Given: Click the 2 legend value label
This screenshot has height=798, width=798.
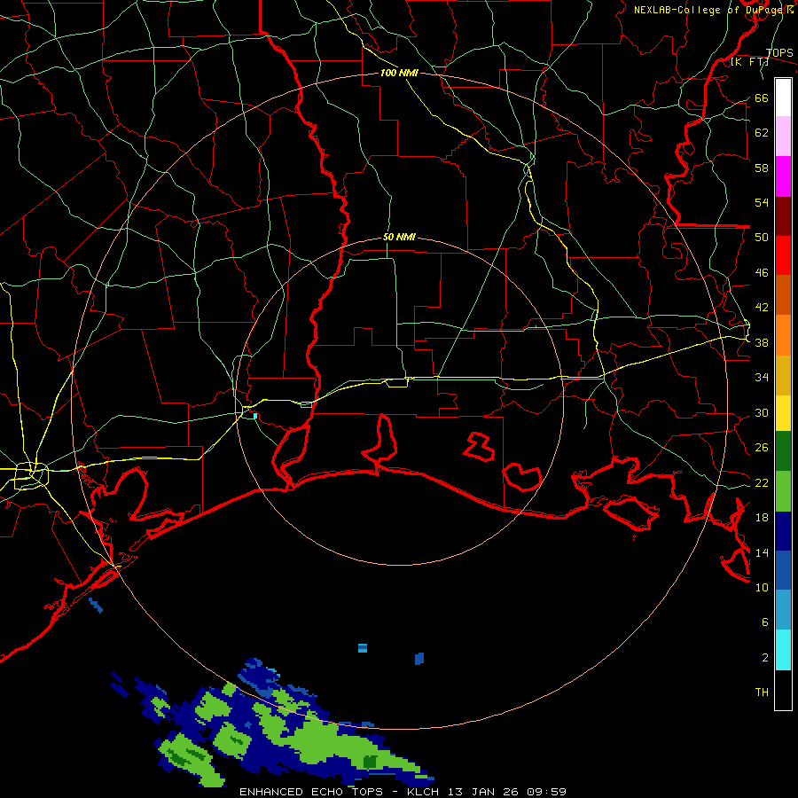Looking at the screenshot, I should (765, 658).
